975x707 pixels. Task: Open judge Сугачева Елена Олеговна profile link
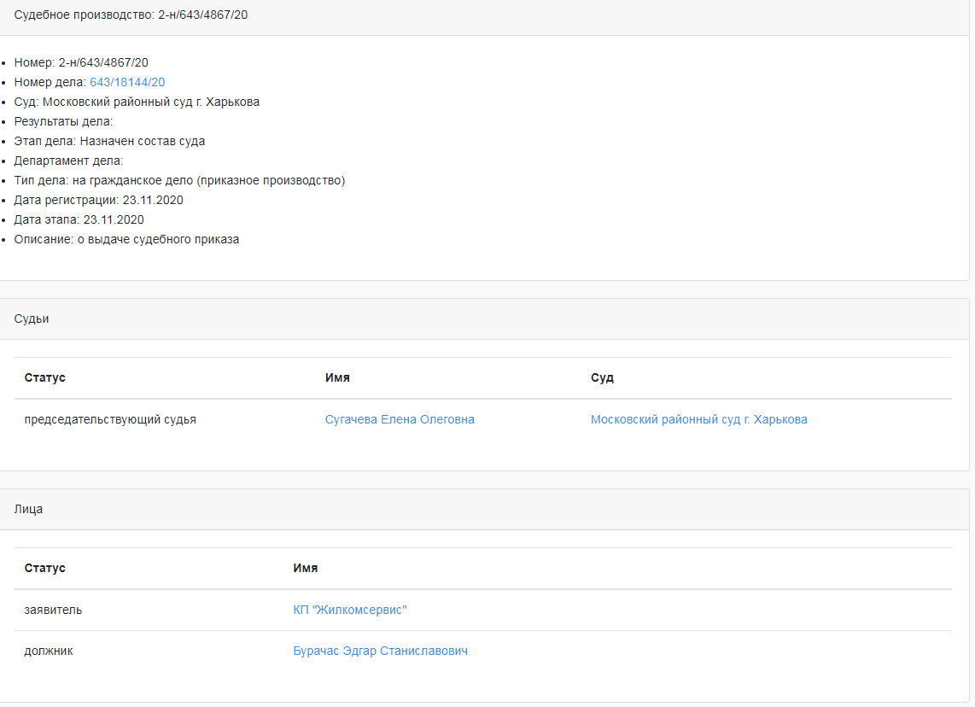point(400,419)
